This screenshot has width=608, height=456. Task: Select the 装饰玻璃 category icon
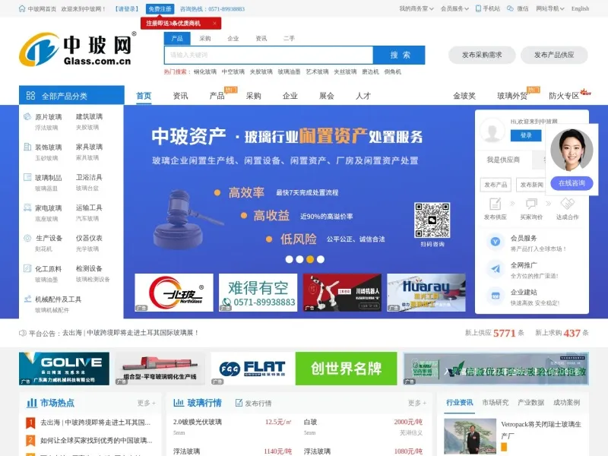(27, 147)
